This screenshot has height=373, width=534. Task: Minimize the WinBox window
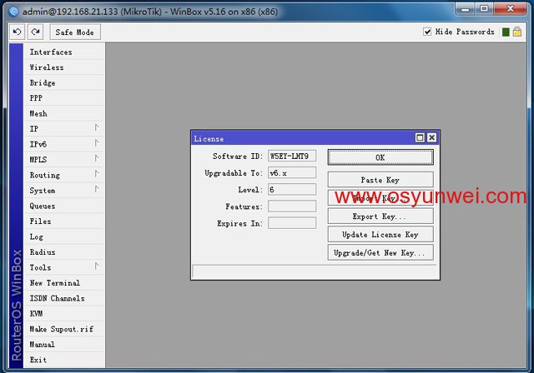[x=465, y=8]
